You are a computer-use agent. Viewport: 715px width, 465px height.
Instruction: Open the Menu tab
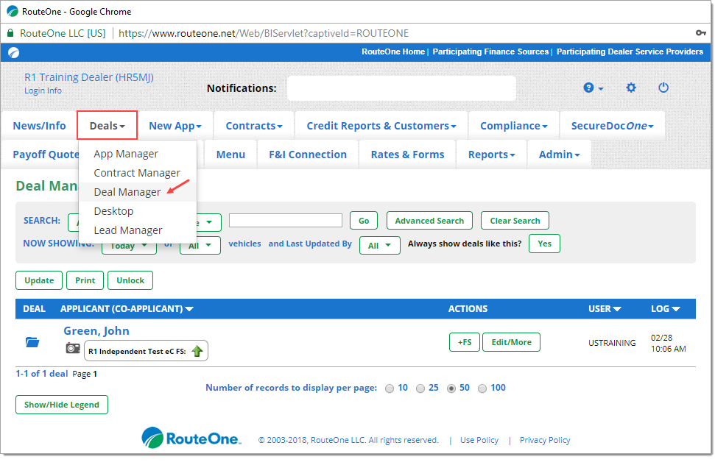coord(230,155)
